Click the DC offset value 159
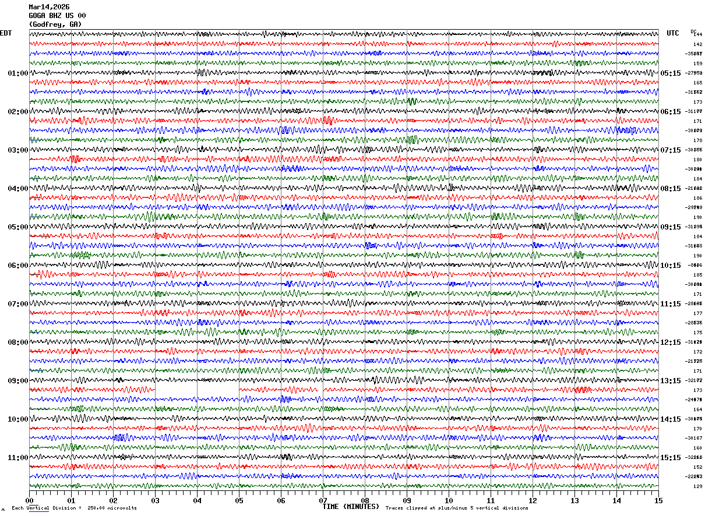Image resolution: width=705 pixels, height=516 pixels. point(697,64)
